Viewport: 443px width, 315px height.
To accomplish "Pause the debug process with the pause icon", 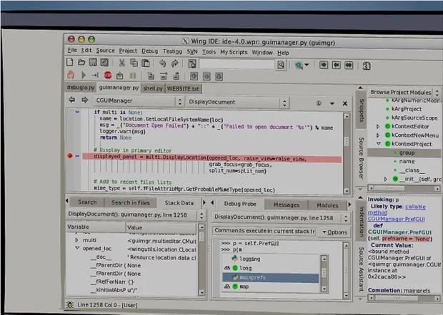I will 133,76.
